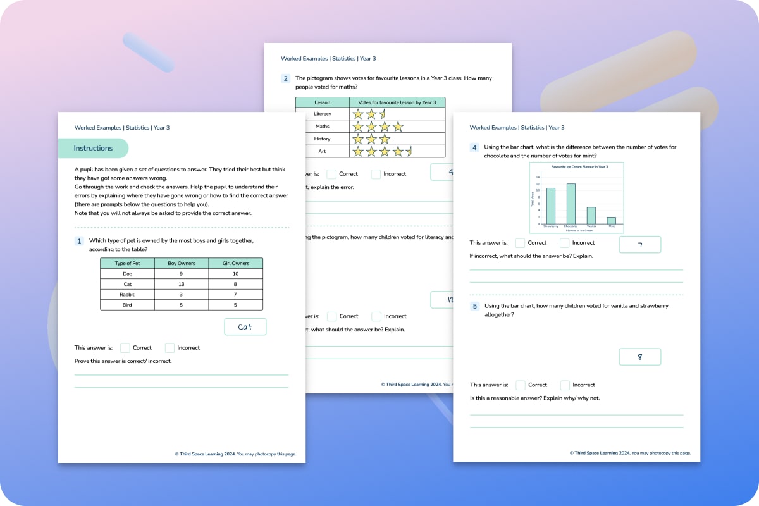Click the 'Lesson' header in the pictogram table
The height and width of the screenshot is (506, 759).
tap(323, 102)
